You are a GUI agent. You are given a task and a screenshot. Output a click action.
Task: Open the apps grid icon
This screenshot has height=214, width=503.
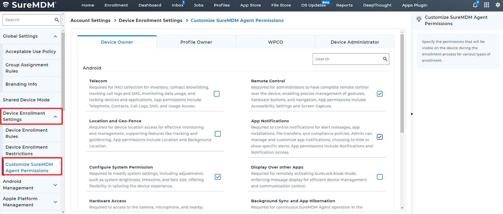pos(486,5)
